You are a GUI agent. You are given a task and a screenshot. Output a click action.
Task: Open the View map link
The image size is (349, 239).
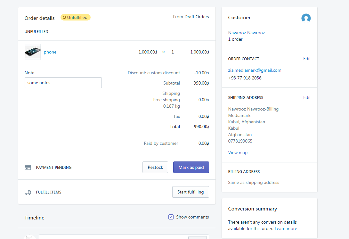point(238,152)
